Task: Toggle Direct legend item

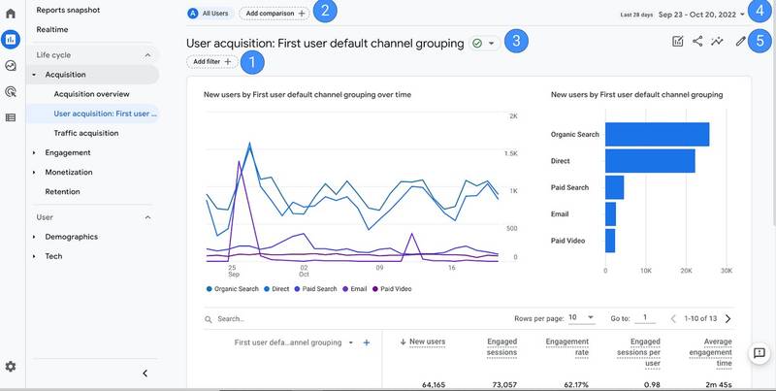Action: coord(276,289)
